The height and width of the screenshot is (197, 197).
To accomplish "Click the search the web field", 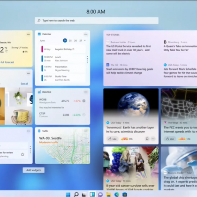I will click(x=97, y=21).
